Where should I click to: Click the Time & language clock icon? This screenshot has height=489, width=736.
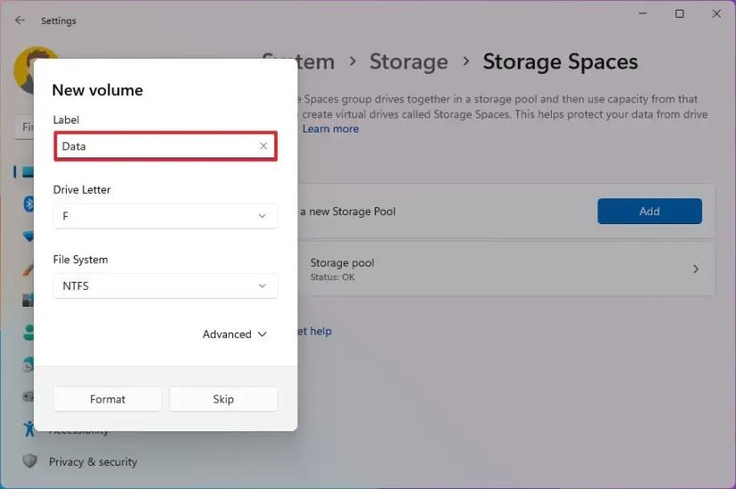(28, 365)
